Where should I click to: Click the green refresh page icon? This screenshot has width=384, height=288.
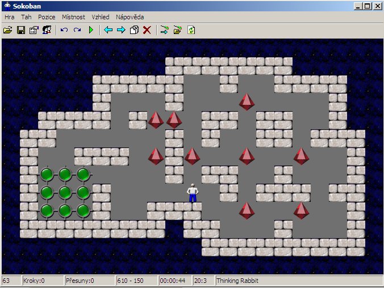[191, 30]
